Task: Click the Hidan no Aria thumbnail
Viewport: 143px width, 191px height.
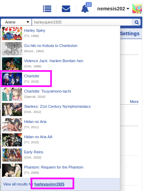Action: [x=12, y=125]
